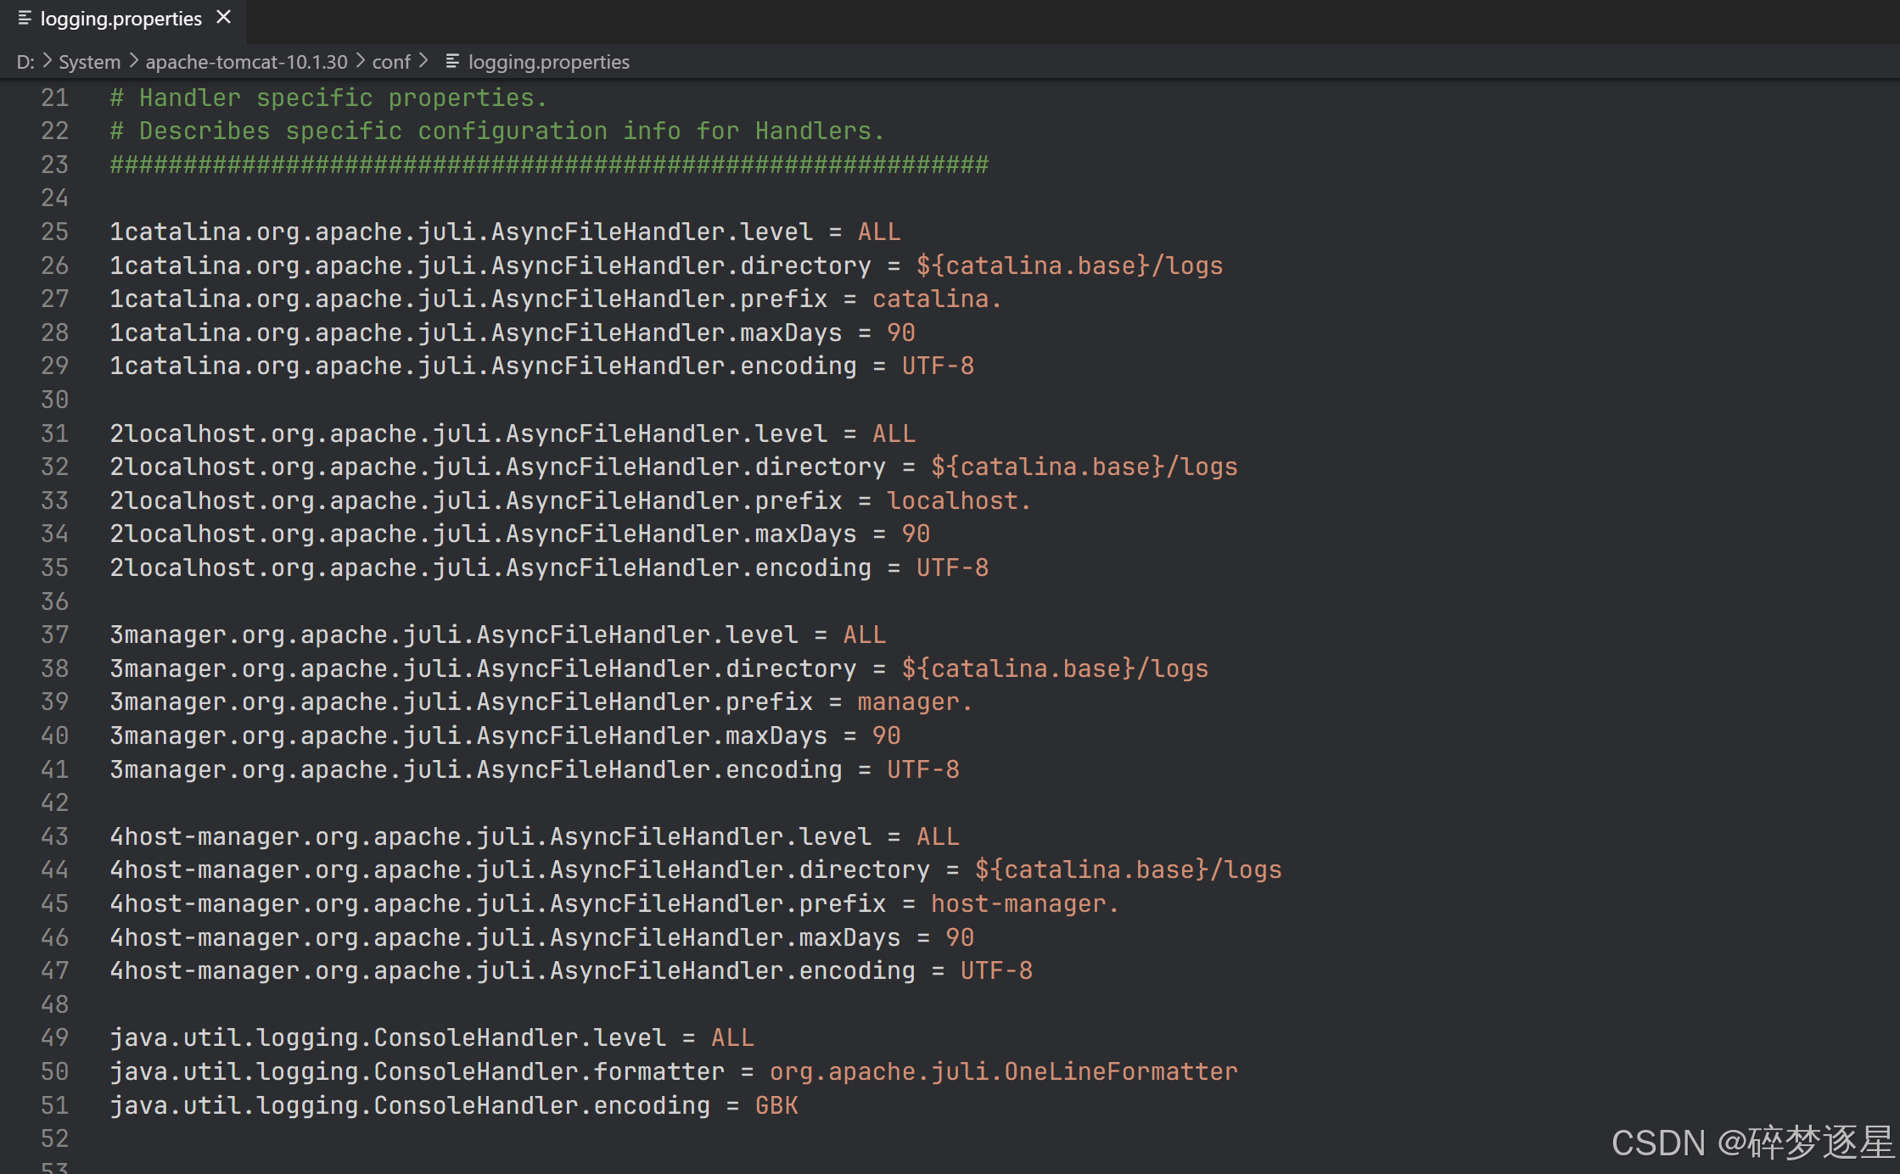Open the D: drive breadcrumb
The image size is (1900, 1174).
tap(25, 62)
